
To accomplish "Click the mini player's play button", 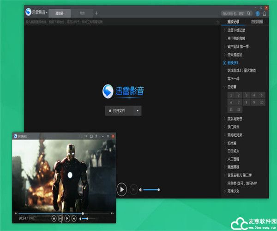I will 67,218.
